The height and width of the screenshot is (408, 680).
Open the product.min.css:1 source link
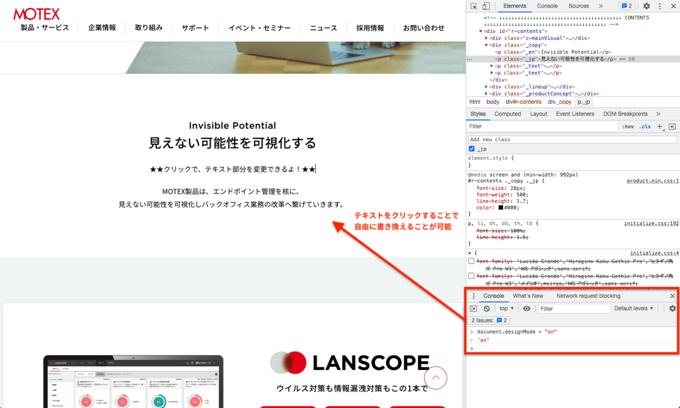[x=653, y=181]
